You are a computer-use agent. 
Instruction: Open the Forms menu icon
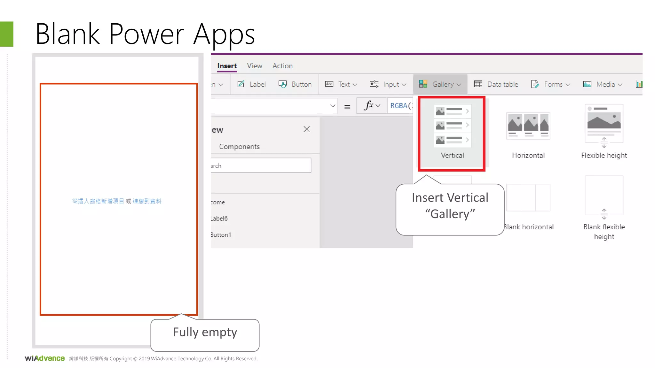tap(535, 84)
